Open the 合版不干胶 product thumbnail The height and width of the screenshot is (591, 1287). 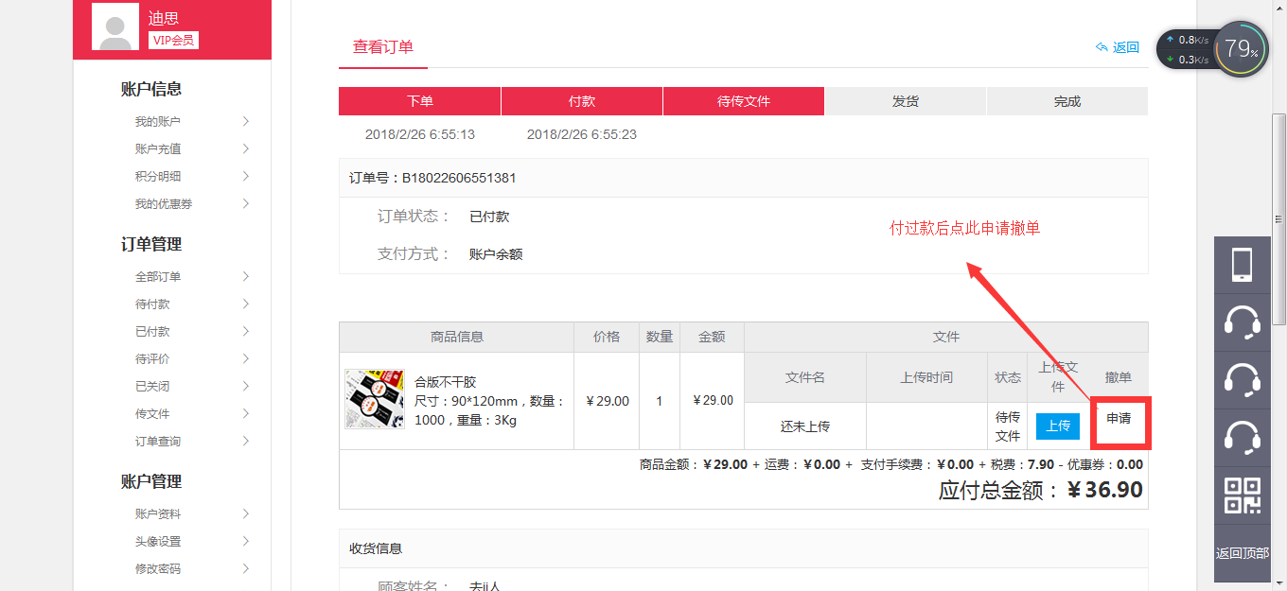[375, 400]
